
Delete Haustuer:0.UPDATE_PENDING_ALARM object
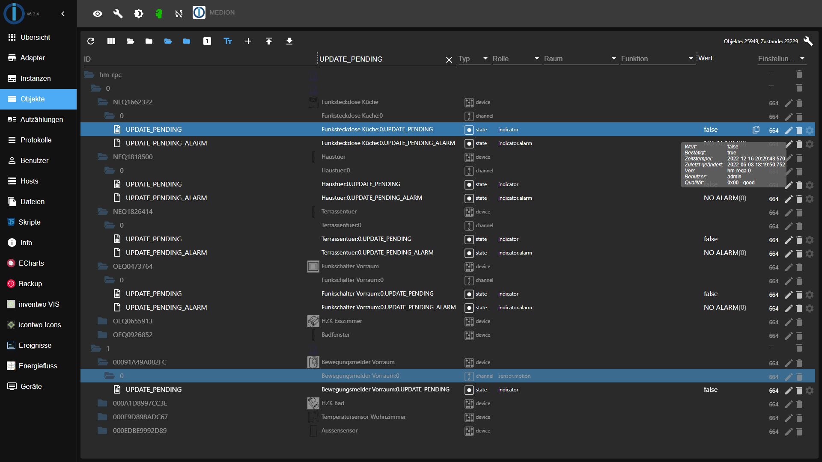[799, 198]
